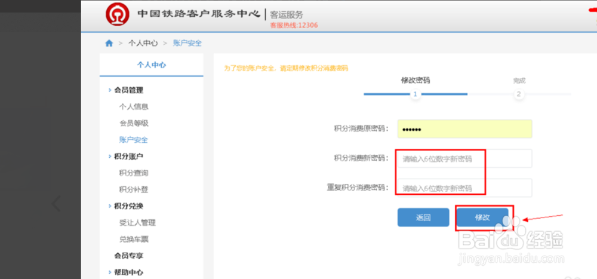This screenshot has height=279, width=597.
Task: Open 个人信息 in sidebar
Action: click(134, 107)
